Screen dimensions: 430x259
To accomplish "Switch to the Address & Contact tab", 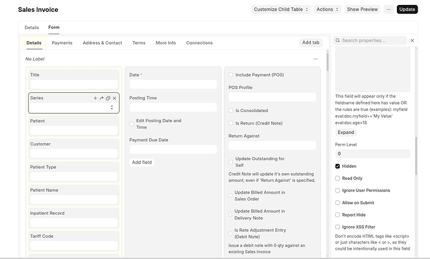I will (102, 43).
